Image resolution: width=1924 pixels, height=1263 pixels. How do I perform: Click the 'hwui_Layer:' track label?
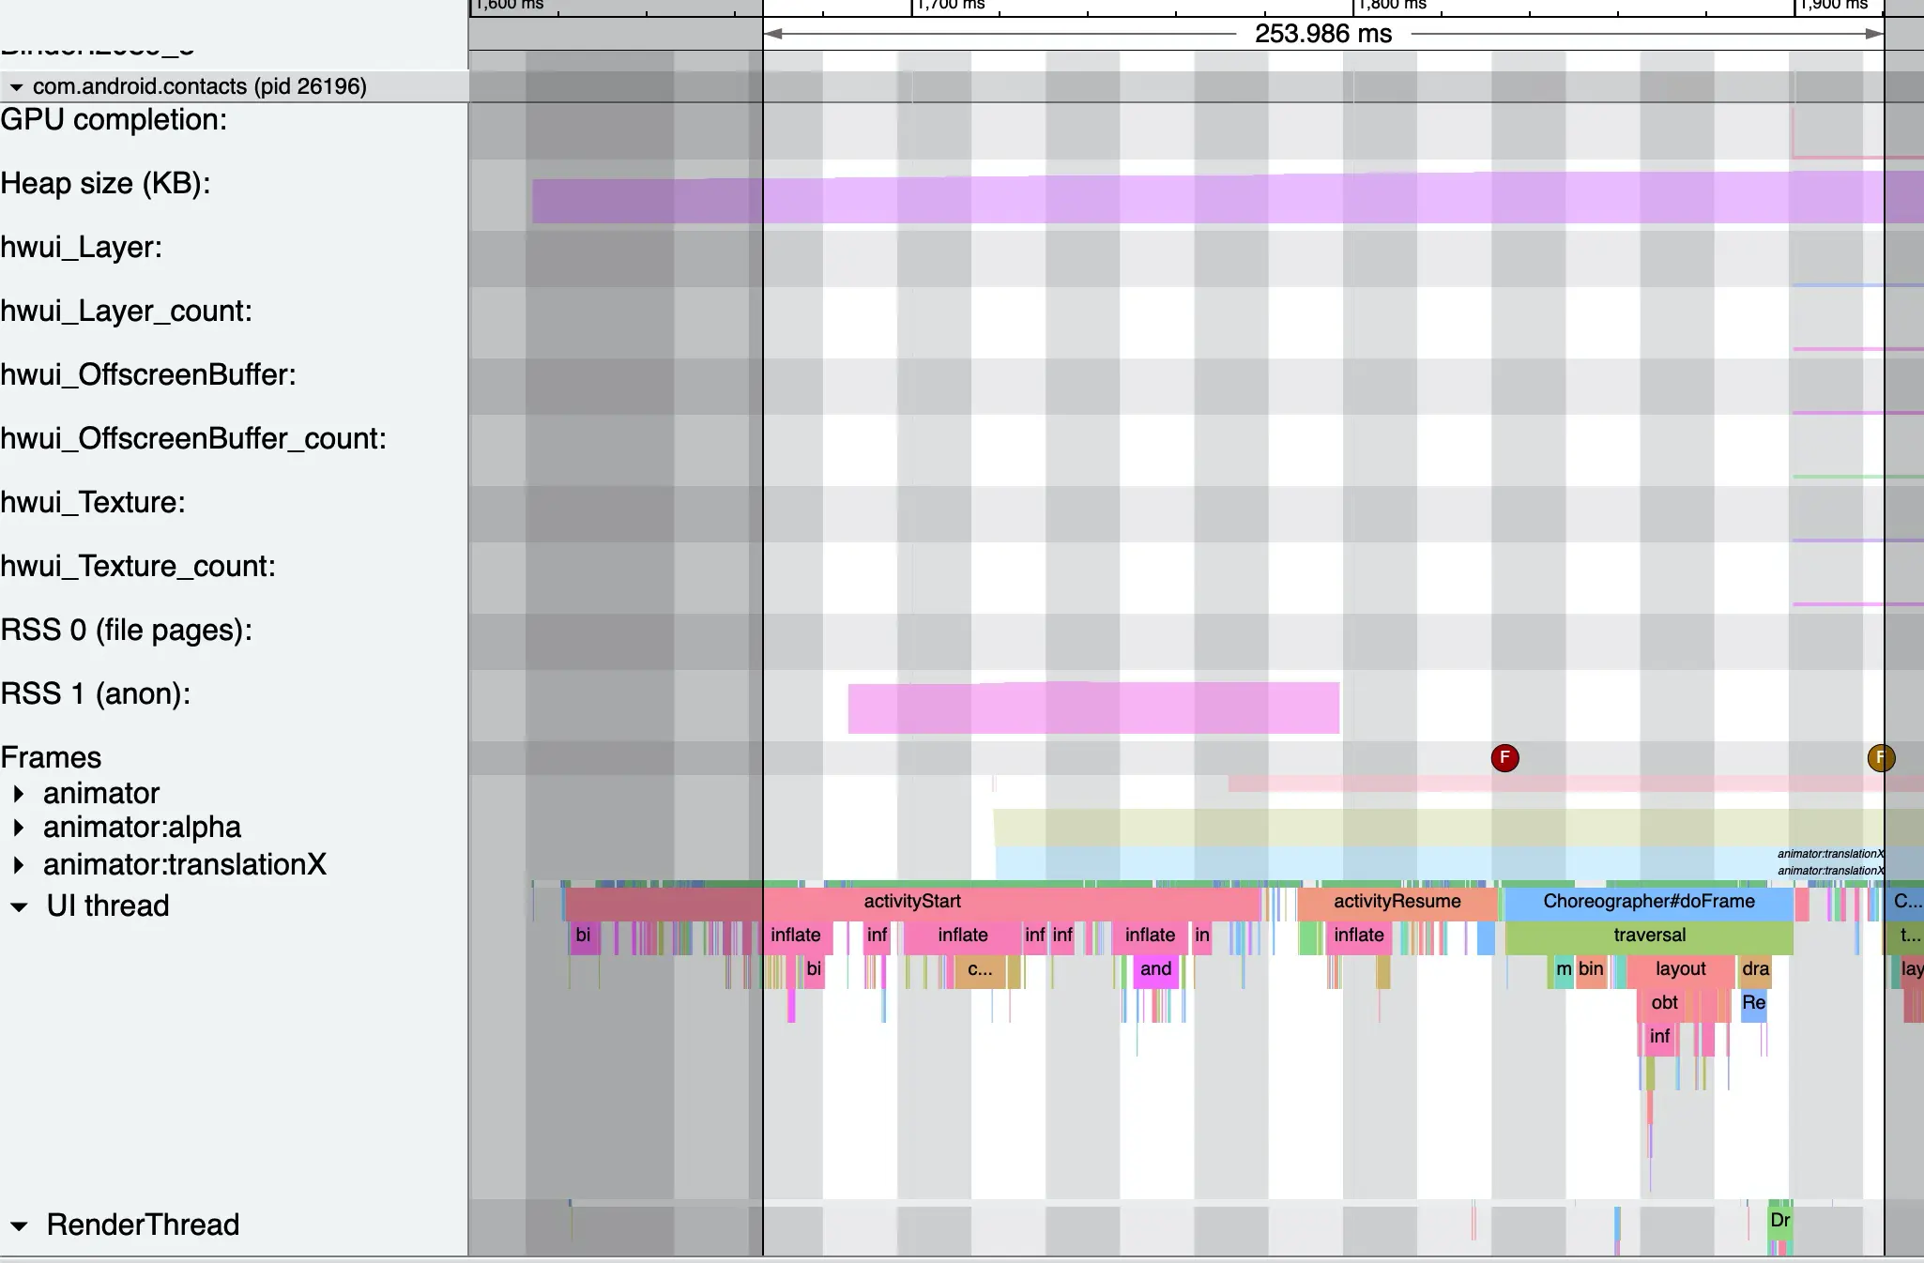coord(81,248)
